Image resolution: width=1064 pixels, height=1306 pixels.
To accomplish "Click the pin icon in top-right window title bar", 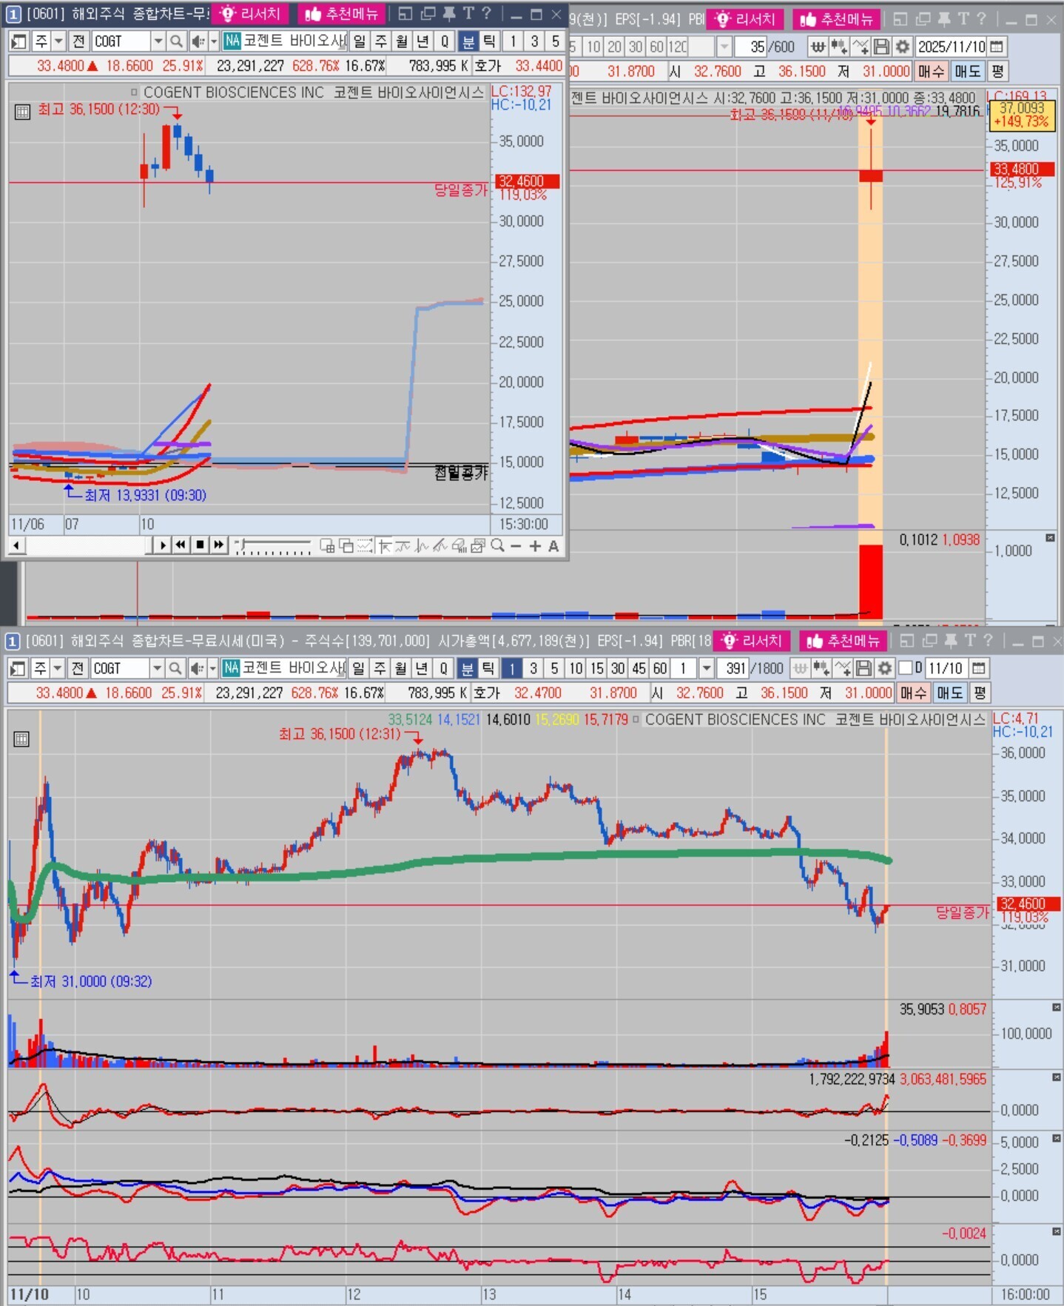I will point(944,19).
